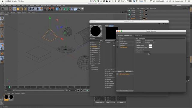Open the Renderer dropdown in Render Settings
The height and width of the screenshot is (108, 192).
[x=127, y=35]
